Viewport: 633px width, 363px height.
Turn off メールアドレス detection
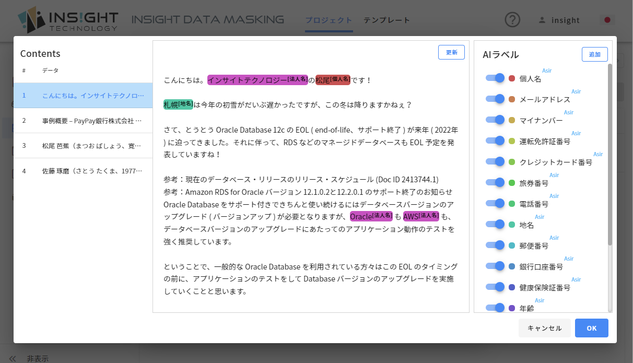[x=495, y=99]
